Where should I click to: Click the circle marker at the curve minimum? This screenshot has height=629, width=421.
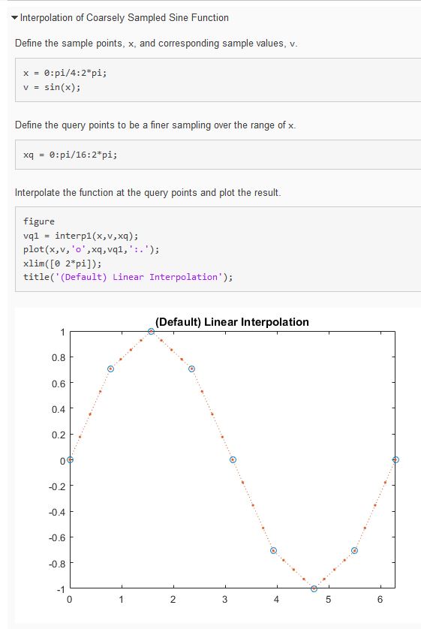314,588
